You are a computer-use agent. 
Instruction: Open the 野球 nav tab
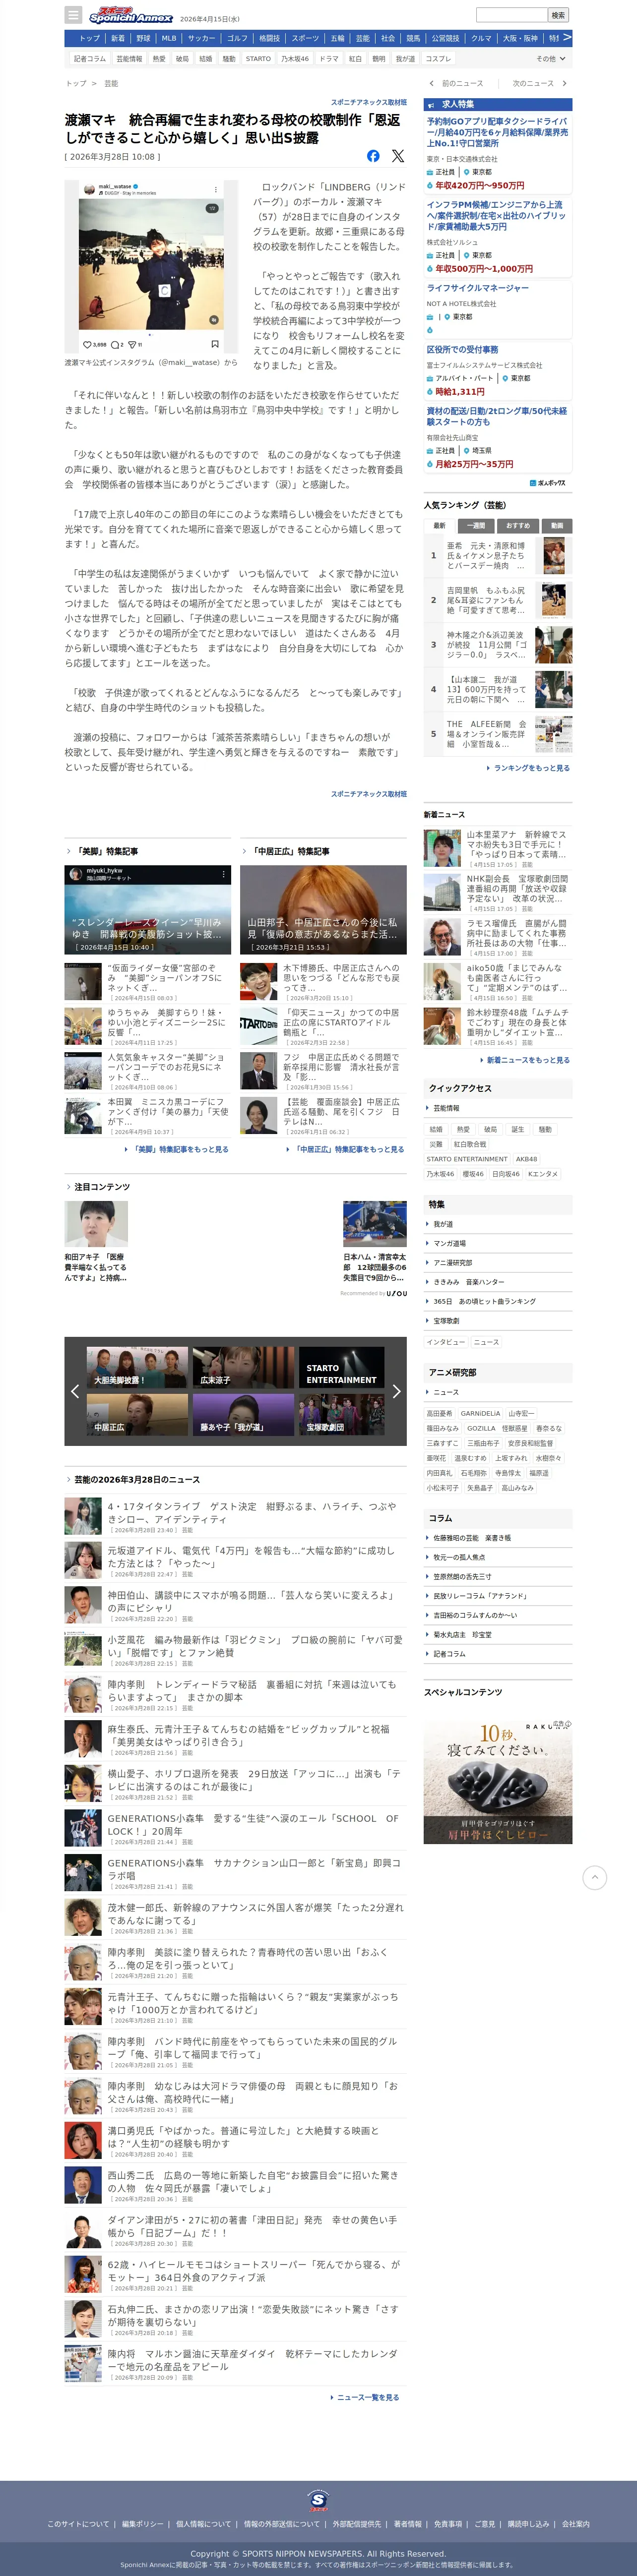[x=143, y=38]
